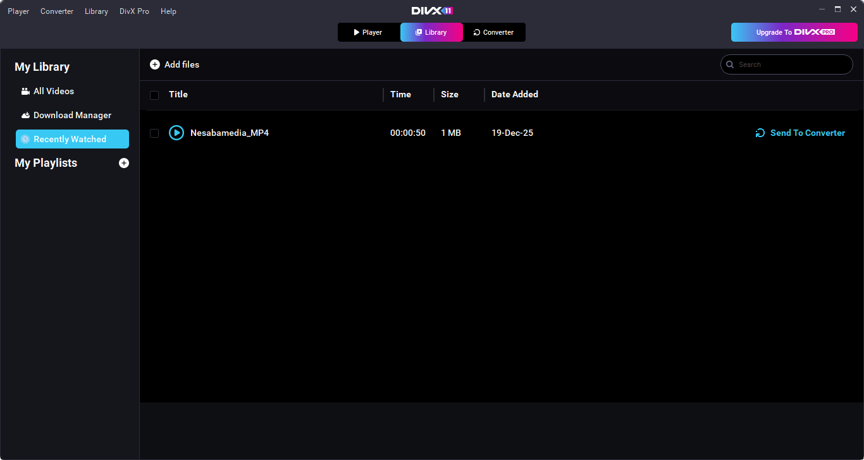Screen dimensions: 864x460
Task: Click the plus icon beside My Playlists
Action: [x=124, y=163]
